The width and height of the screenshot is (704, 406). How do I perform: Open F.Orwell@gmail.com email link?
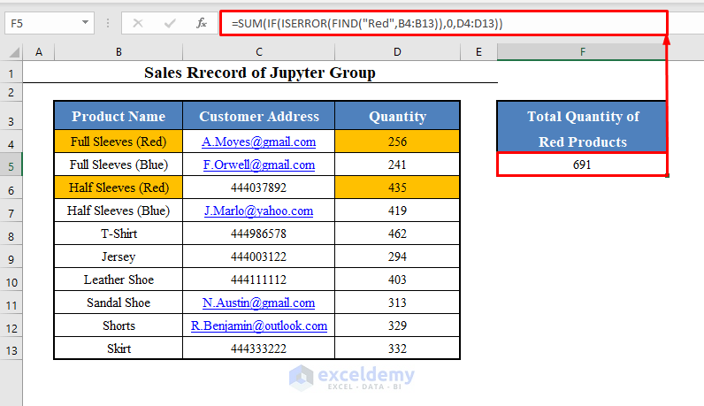[259, 165]
